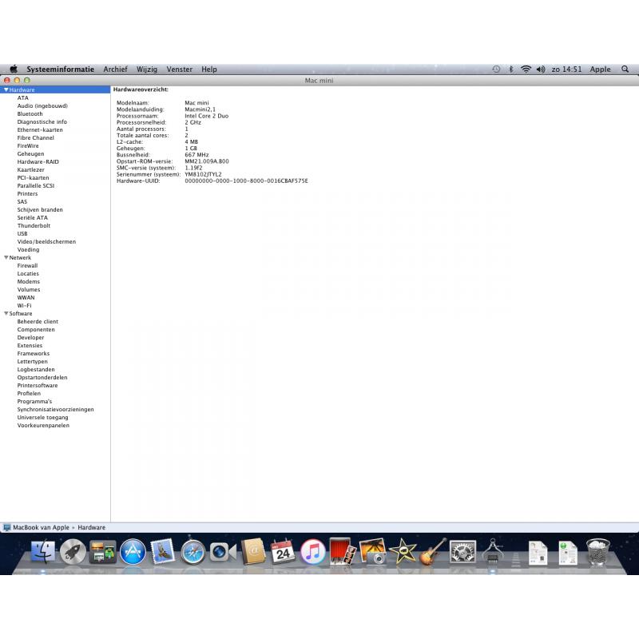The image size is (639, 639).
Task: Select Firewall under Netwerk
Action: [27, 266]
